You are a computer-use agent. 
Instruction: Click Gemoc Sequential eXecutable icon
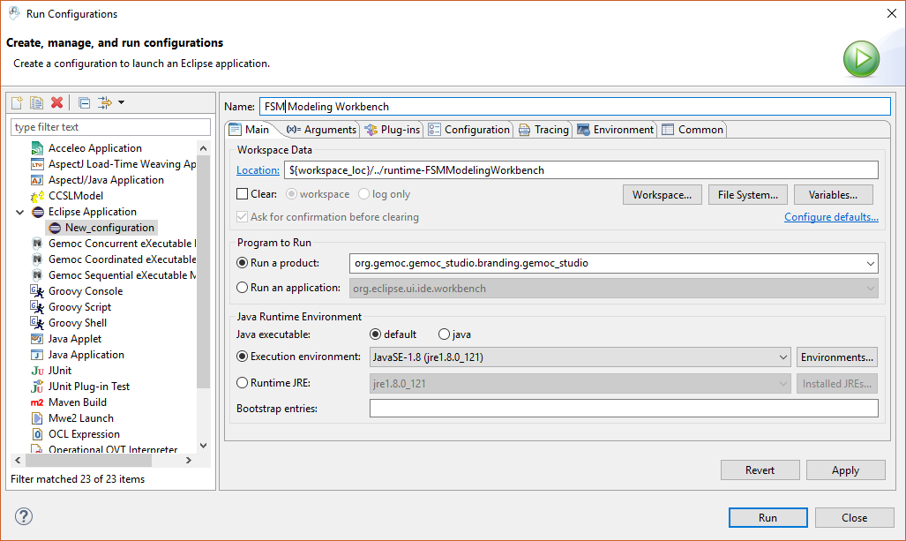click(x=37, y=275)
